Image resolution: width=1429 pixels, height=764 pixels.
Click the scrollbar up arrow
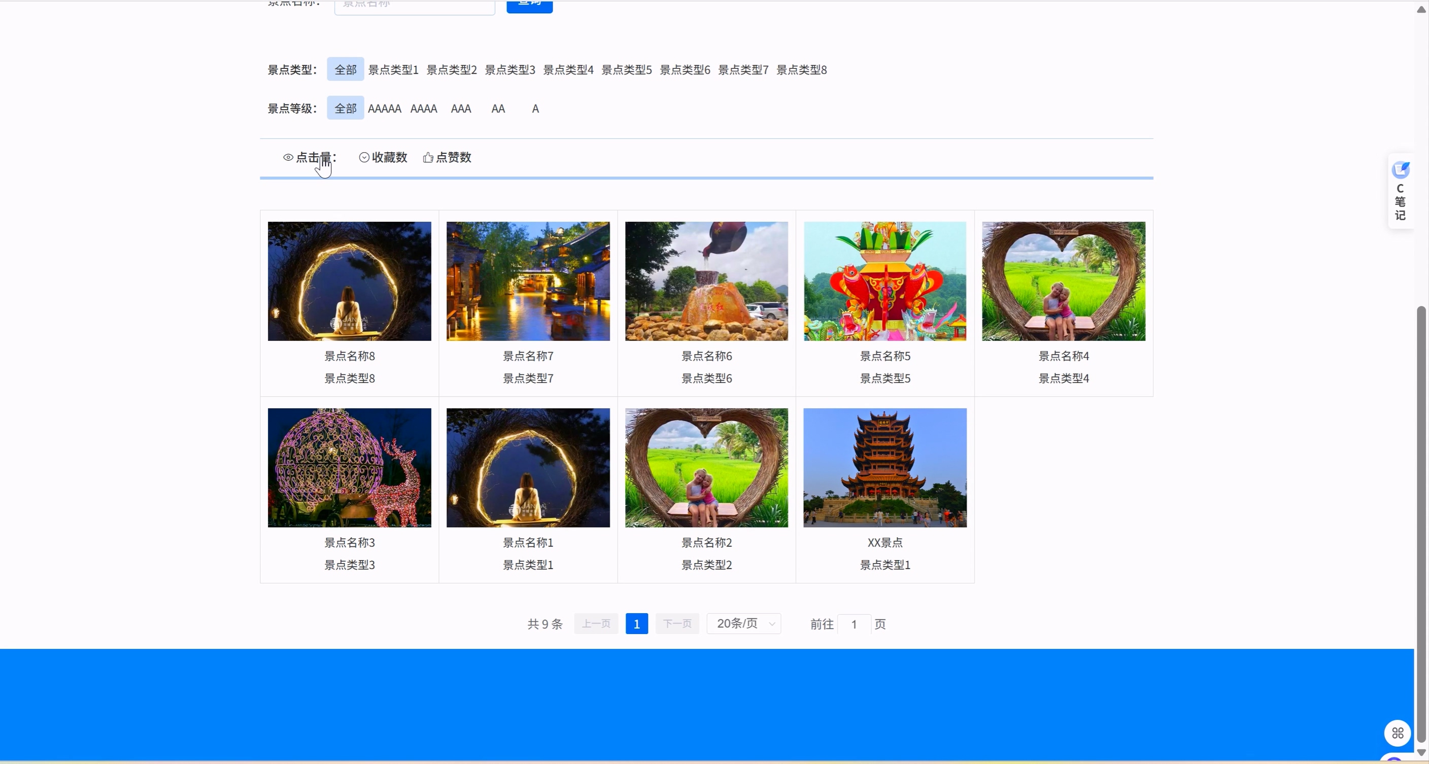(1421, 9)
